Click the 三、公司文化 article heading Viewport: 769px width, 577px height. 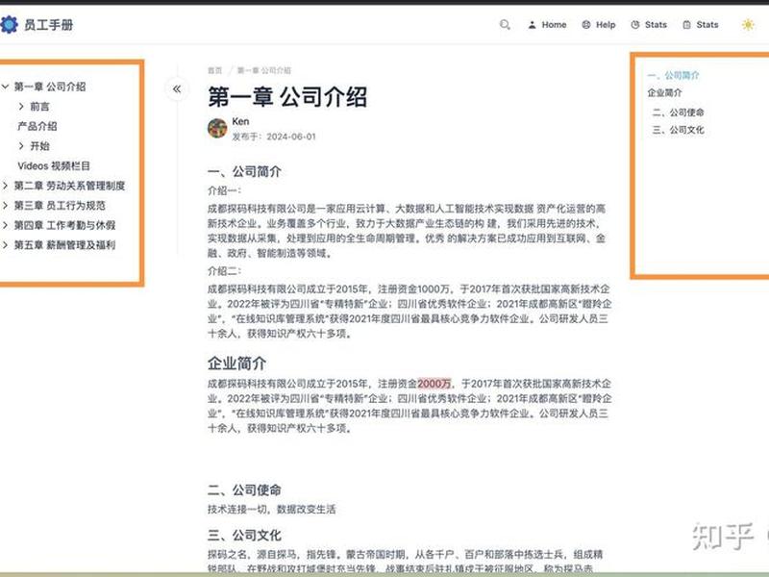point(244,536)
